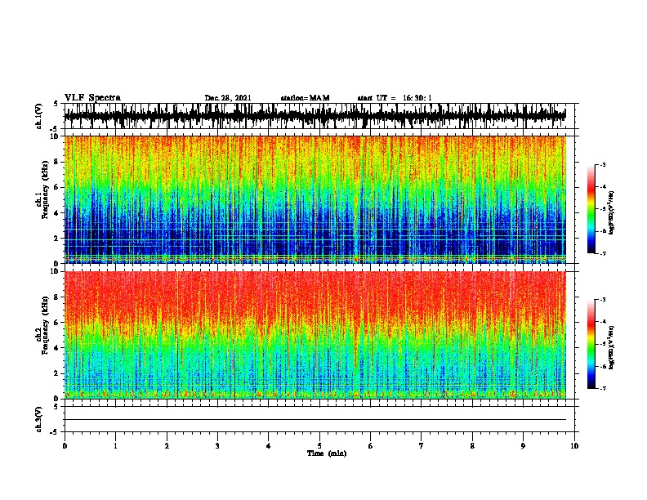Click the ch.2 color scale log(PSD) unit label
The width and height of the screenshot is (647, 500).
point(612,347)
